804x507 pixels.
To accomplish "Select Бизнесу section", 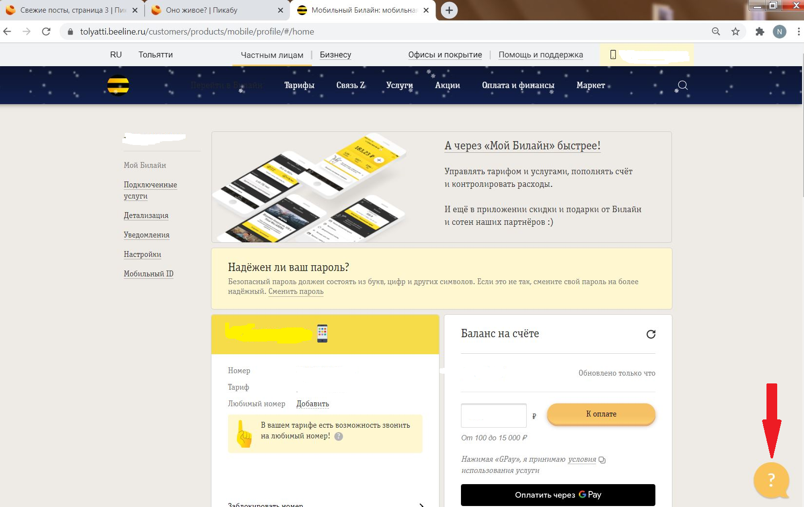I will [335, 55].
